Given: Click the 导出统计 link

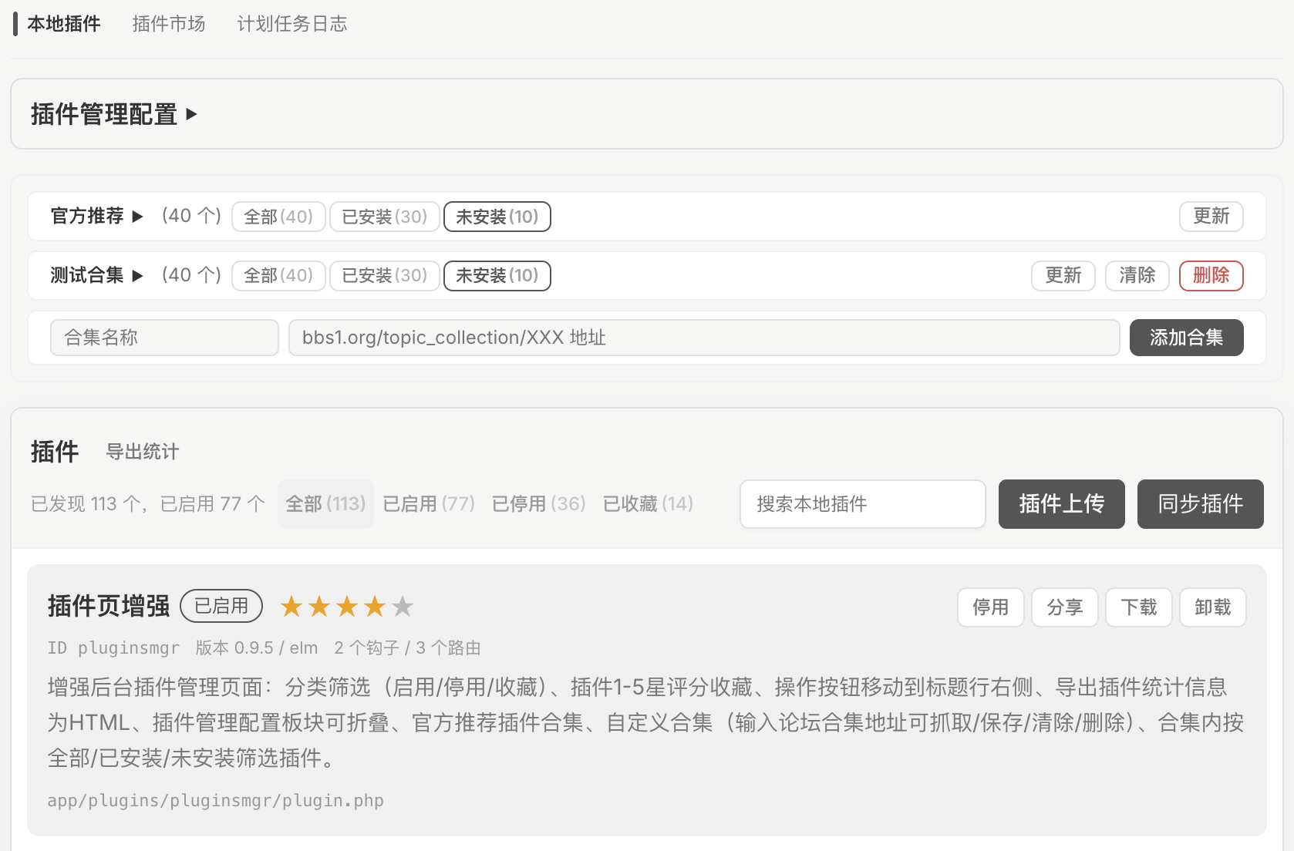Looking at the screenshot, I should [143, 452].
